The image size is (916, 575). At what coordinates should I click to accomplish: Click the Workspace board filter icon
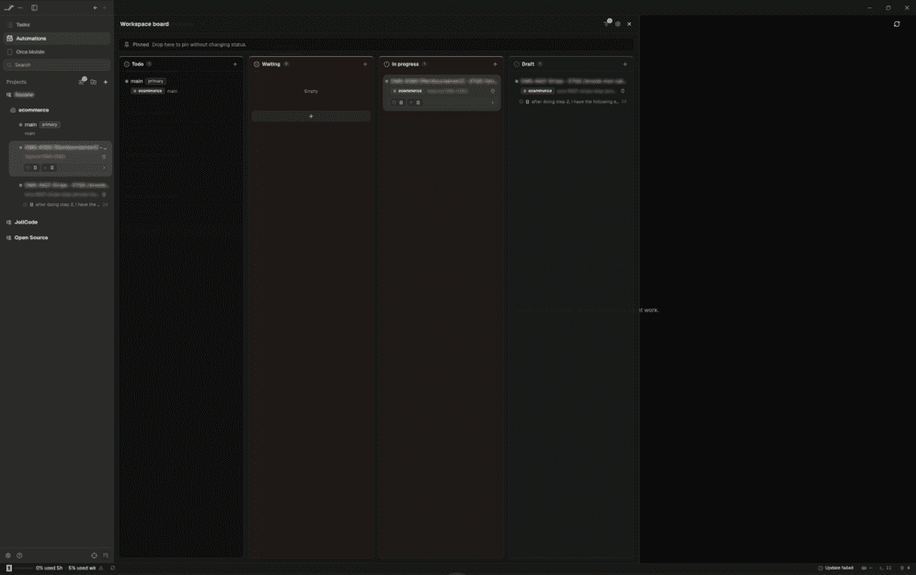pyautogui.click(x=607, y=23)
